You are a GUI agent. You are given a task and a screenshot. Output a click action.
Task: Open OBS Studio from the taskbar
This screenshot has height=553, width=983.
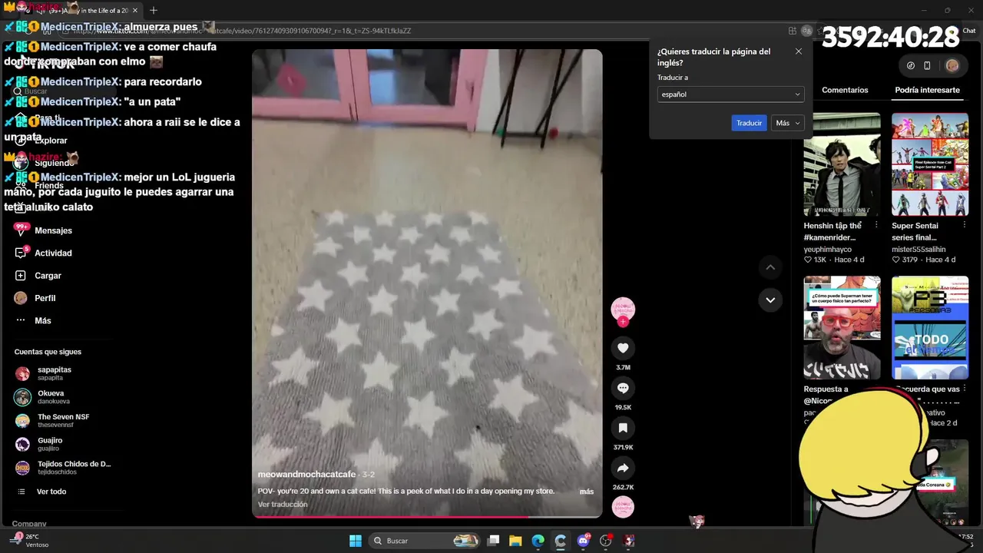pos(606,541)
